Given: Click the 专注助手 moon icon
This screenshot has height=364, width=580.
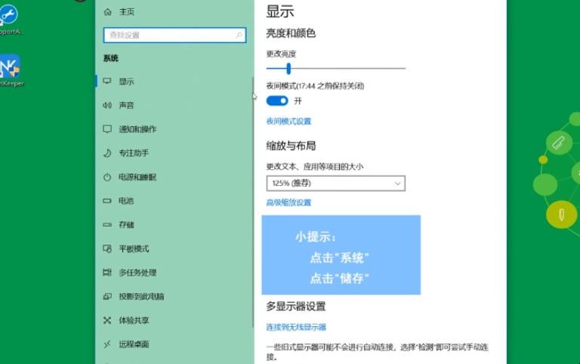Looking at the screenshot, I should pos(107,153).
